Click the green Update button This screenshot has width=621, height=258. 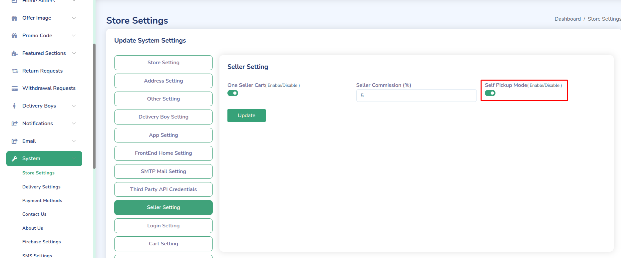pos(246,116)
